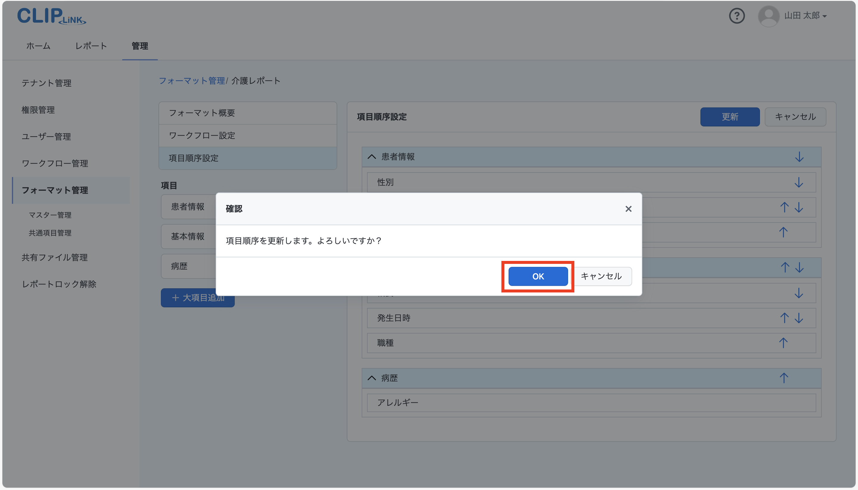858x490 pixels.
Task: Open フォーマット管理 breadcrumb link
Action: tap(192, 81)
